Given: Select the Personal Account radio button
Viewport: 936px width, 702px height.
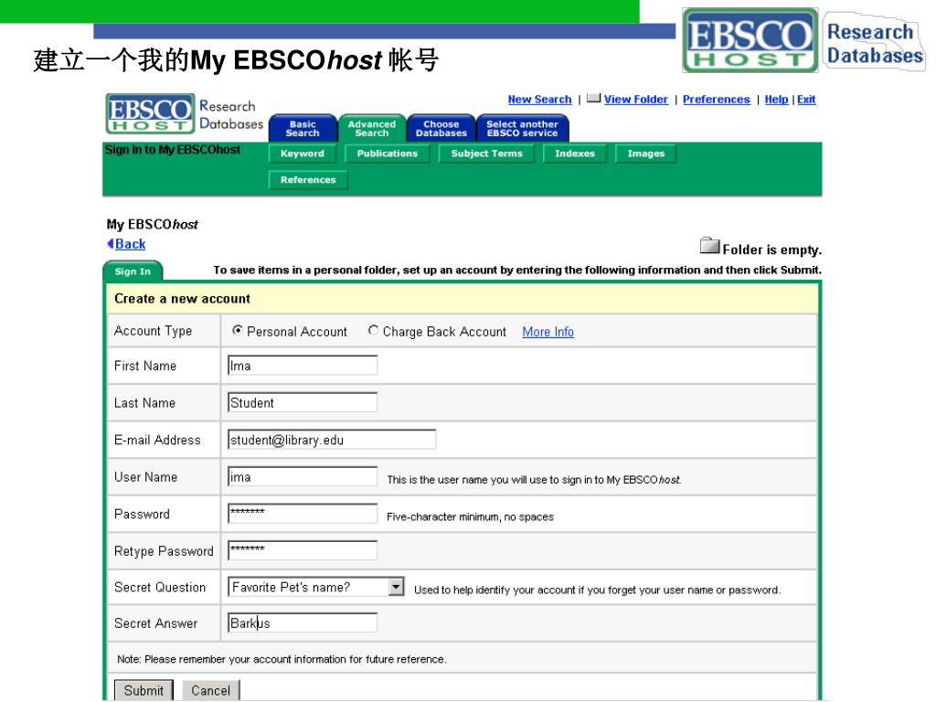Looking at the screenshot, I should point(238,330).
